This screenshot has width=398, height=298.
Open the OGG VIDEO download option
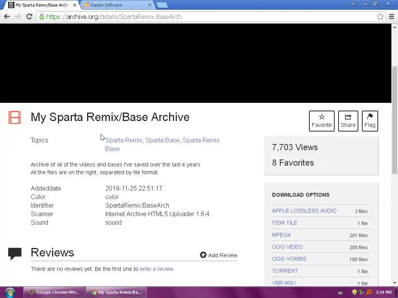287,247
